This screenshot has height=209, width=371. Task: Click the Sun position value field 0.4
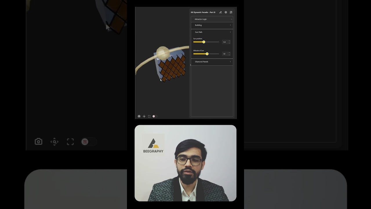[225, 42]
